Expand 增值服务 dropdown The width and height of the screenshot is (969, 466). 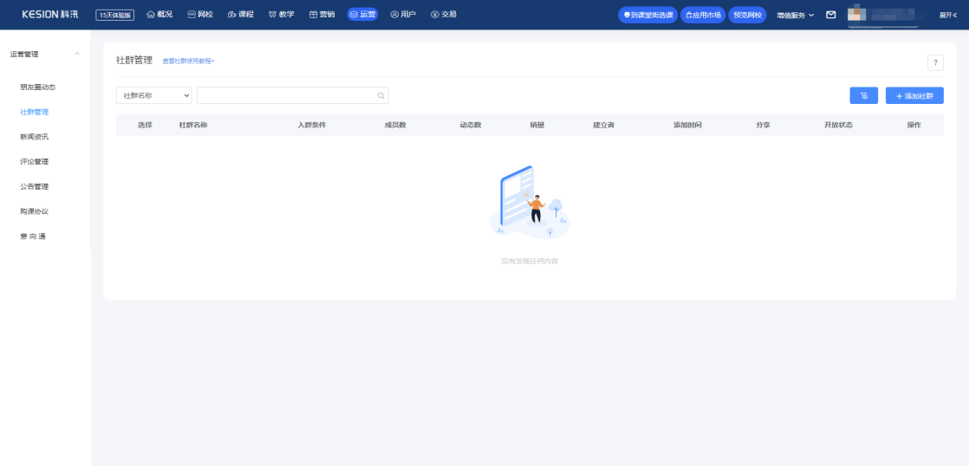796,15
